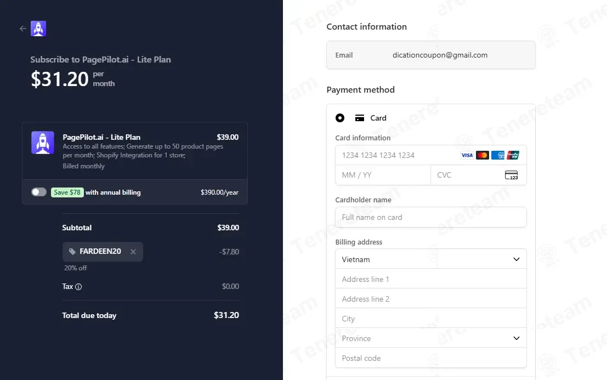Click the FARDEEN20 promo tag icon

72,252
